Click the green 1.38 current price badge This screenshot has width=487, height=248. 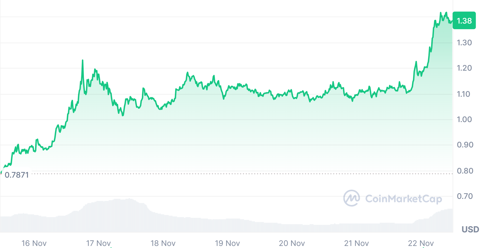click(x=464, y=20)
